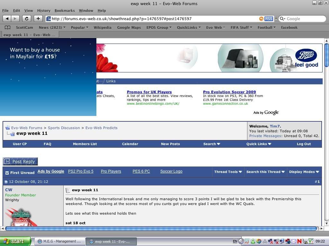
Task: Click the Post Reply button
Action: 20,161
